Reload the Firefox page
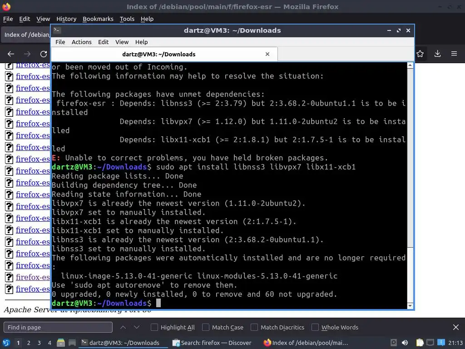 44,54
